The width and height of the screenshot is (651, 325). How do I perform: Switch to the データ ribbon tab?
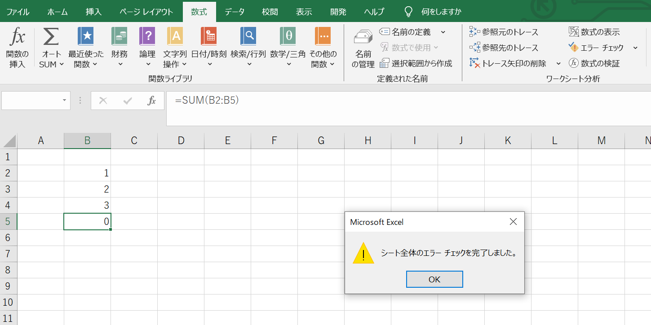pyautogui.click(x=235, y=12)
